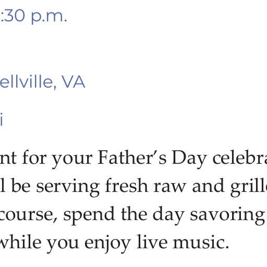Click the word 'fresh' in the paragraph
Screen dimensions: 267x267
click(x=127, y=185)
